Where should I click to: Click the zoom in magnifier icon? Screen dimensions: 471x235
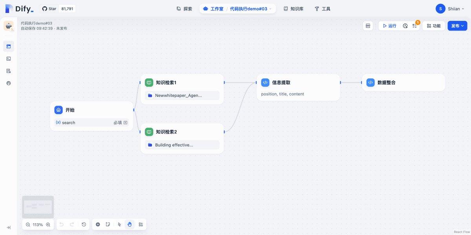click(48, 225)
